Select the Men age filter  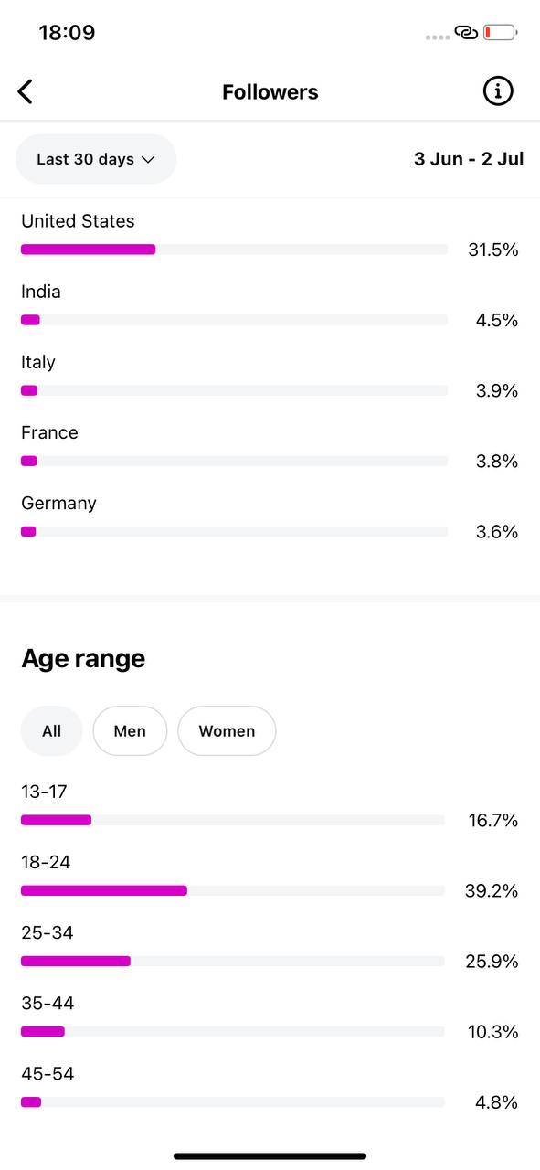[x=130, y=731]
